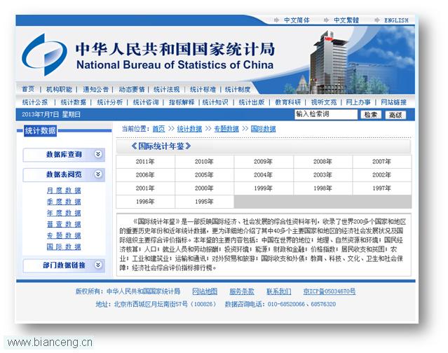448x353 pixels.
Task: Select the 2008年 yearbook cell
Action: 323,162
